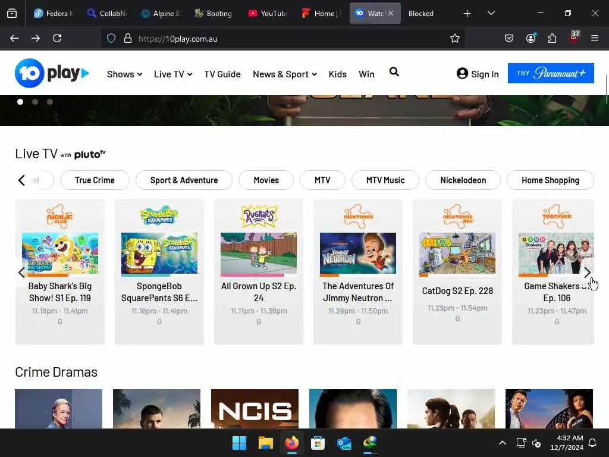
Task: Open the Jimmy Neutron channel card
Action: (x=358, y=271)
